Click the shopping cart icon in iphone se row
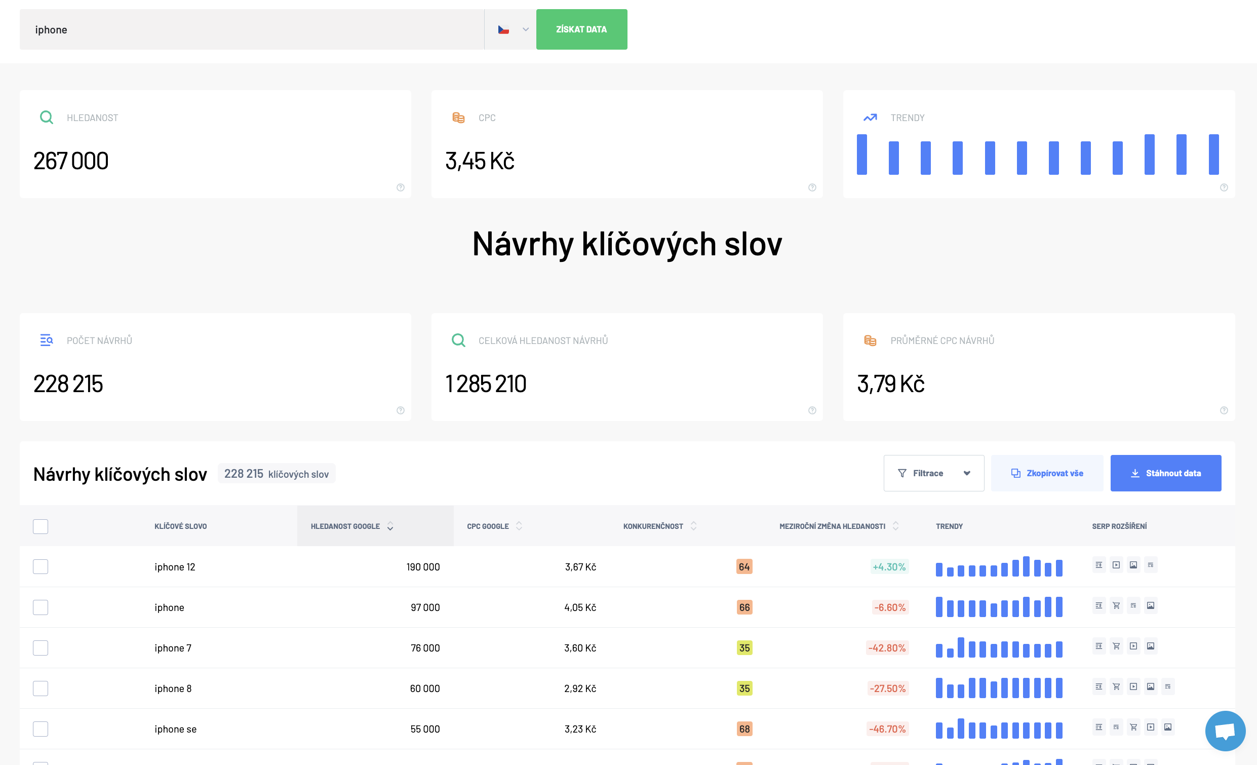1257x765 pixels. pos(1133,727)
